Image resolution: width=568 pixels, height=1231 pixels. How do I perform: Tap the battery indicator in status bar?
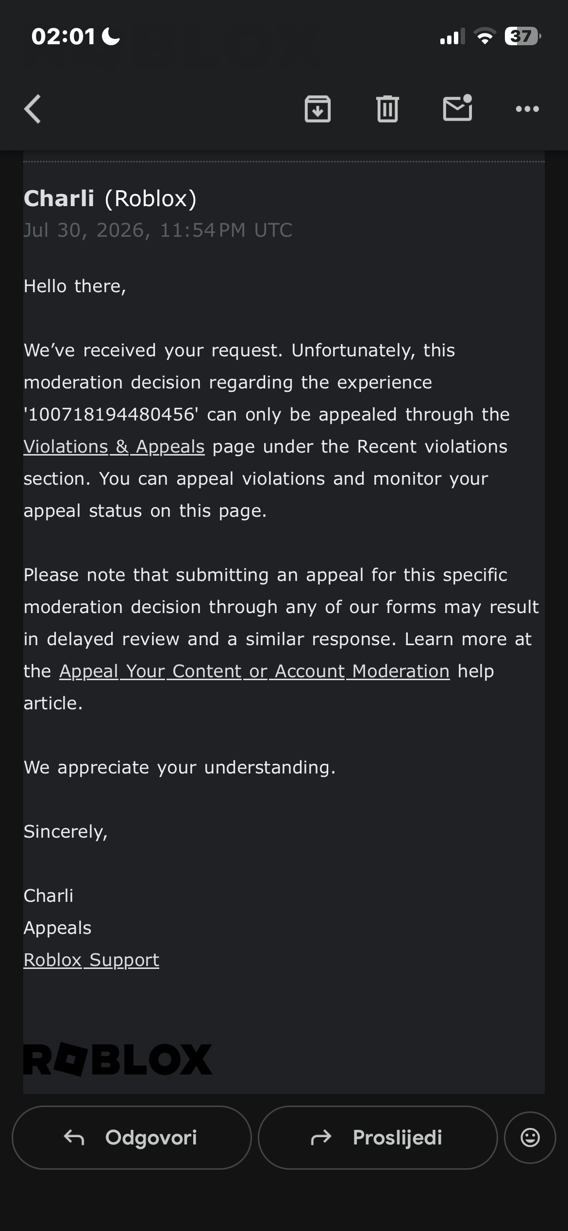(523, 36)
